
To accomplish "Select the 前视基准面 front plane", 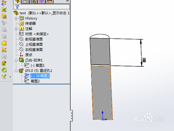I will click(x=34, y=39).
